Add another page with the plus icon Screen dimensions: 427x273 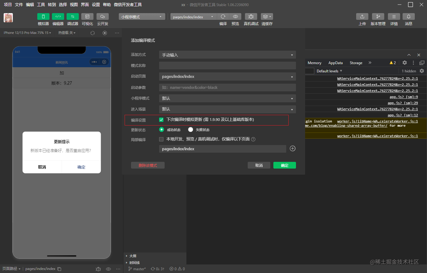[293, 148]
